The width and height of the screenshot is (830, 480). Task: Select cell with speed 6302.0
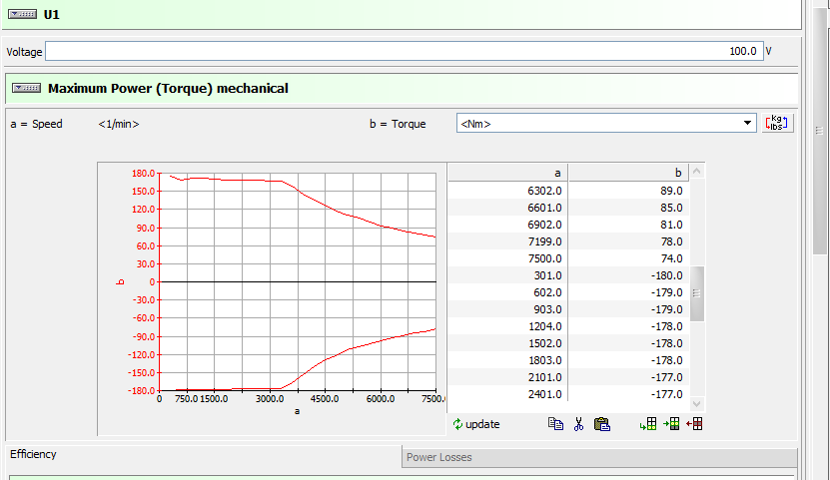(508, 191)
